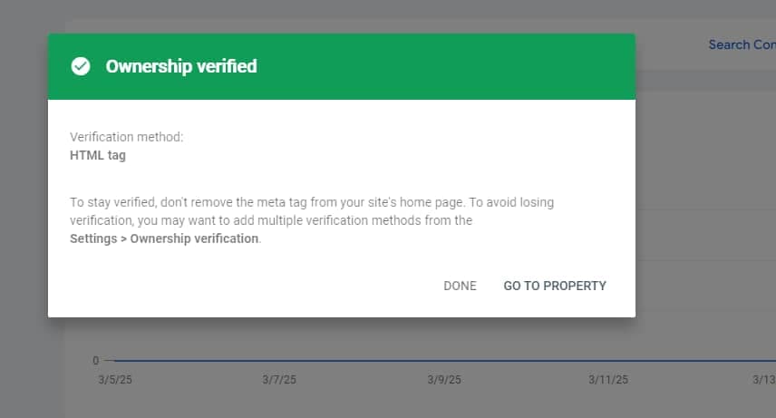This screenshot has width=776, height=418.
Task: Click the empty green header bar area
Action: (445, 66)
